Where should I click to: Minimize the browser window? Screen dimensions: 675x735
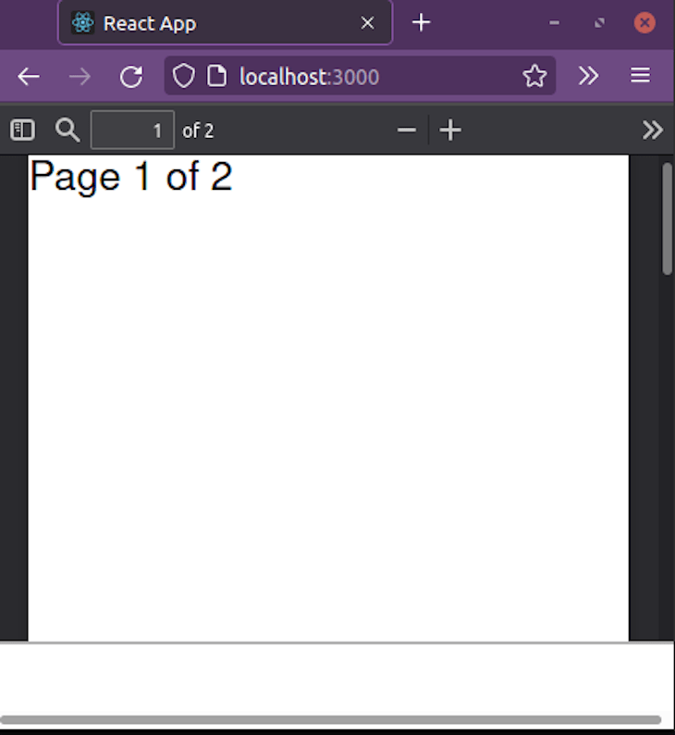[554, 22]
